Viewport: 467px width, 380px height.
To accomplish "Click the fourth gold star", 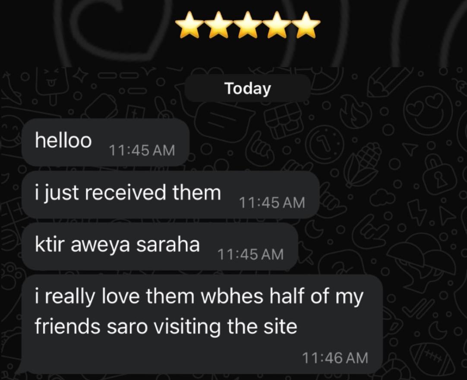I will tap(277, 25).
